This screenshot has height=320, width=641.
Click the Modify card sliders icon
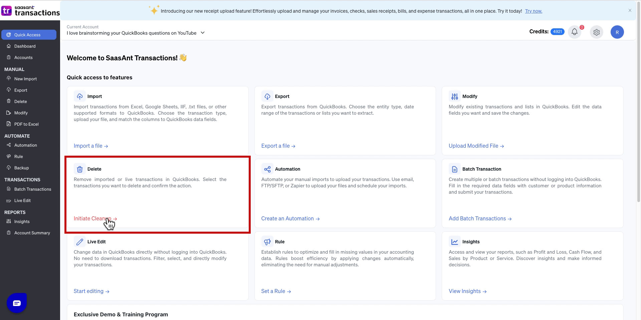[x=454, y=96]
